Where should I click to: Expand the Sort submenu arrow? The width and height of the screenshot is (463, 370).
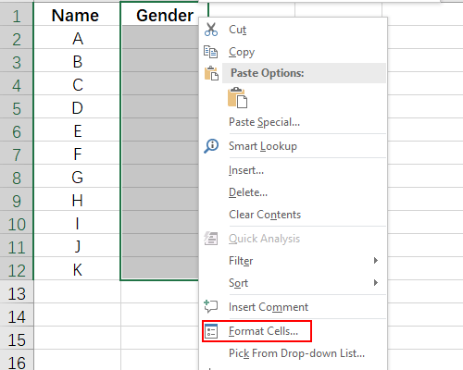click(376, 283)
